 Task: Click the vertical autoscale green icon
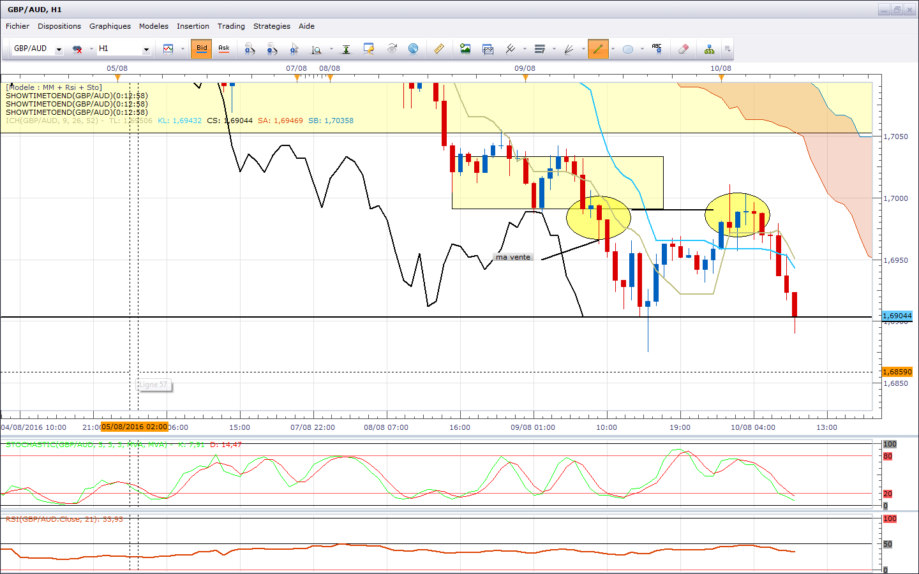[x=346, y=48]
